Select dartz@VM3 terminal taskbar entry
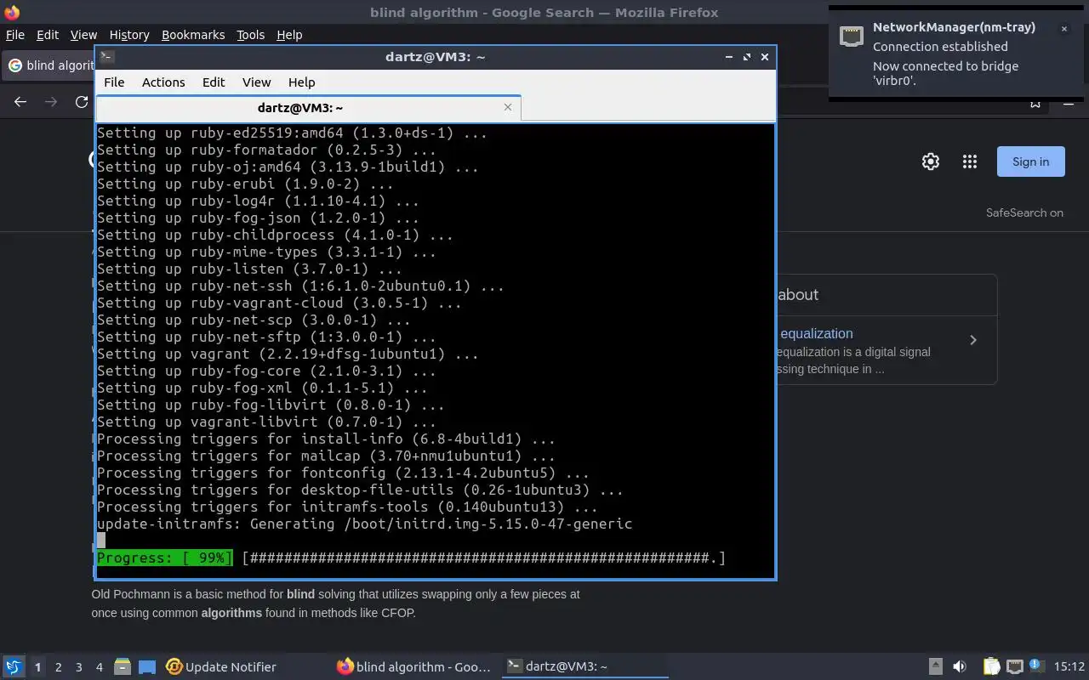Image resolution: width=1089 pixels, height=680 pixels. 584,667
